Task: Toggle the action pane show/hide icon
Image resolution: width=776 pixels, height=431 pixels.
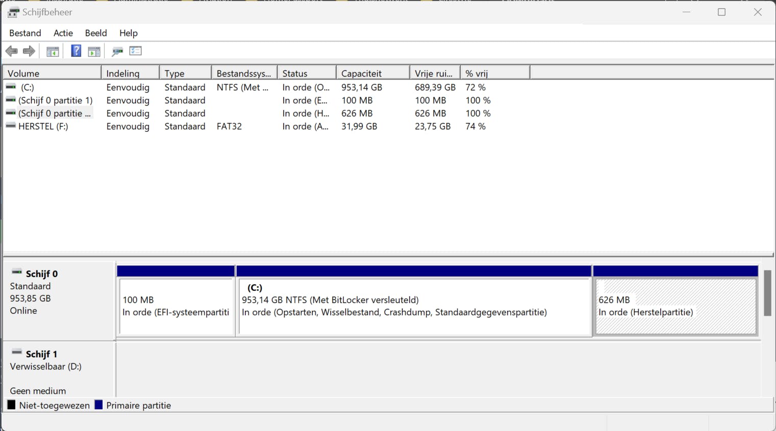Action: 94,51
